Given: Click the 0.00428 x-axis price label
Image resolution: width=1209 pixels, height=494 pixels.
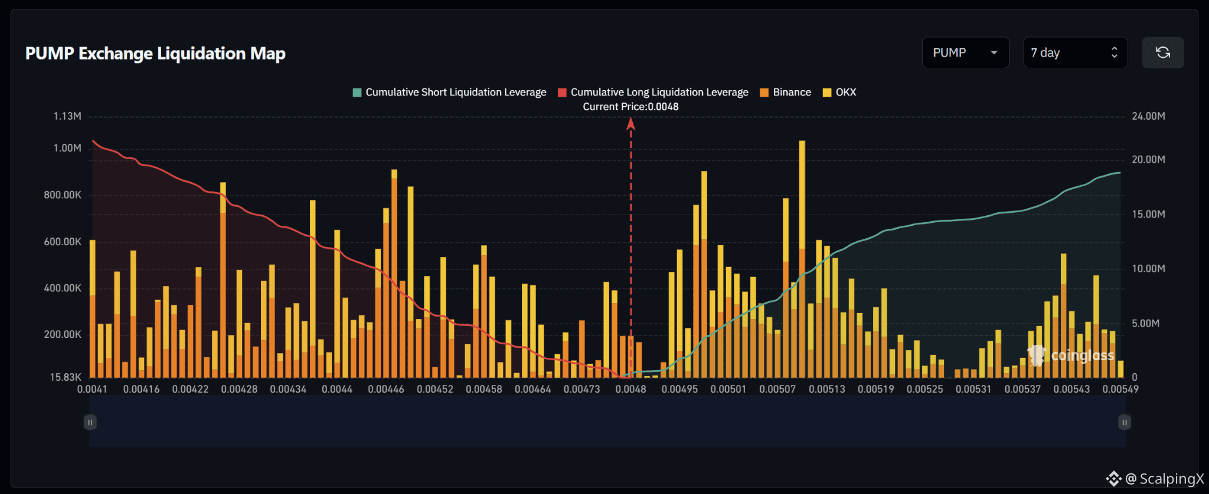Looking at the screenshot, I should click(x=239, y=389).
